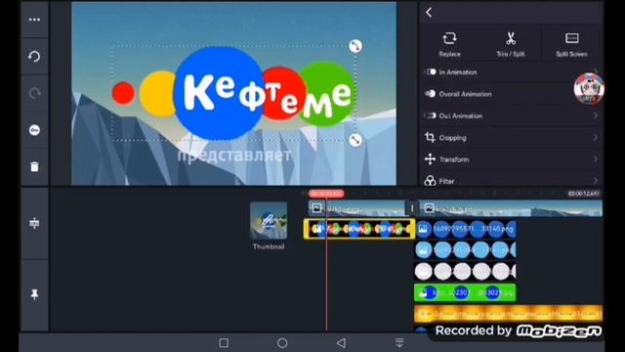This screenshot has height=352, width=625.
Task: Expand the Cropping options chevron
Action: click(596, 137)
